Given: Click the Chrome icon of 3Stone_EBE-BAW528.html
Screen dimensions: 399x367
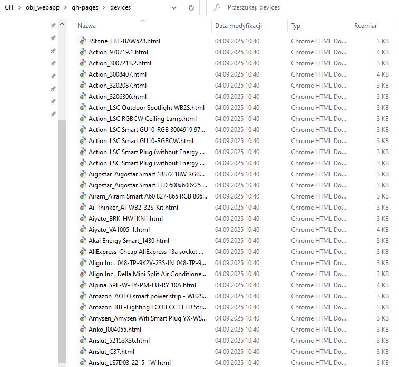Looking at the screenshot, I should (x=82, y=41).
